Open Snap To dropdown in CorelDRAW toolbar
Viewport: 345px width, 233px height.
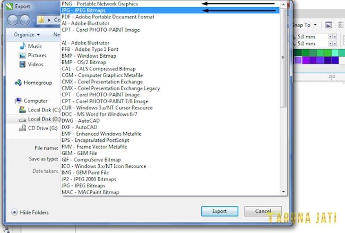[305, 25]
